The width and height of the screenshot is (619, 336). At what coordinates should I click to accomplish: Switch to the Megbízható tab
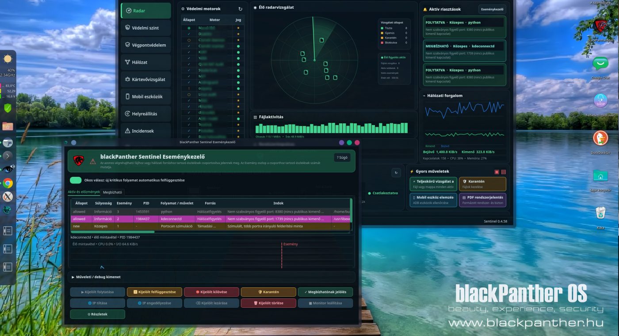(x=112, y=192)
